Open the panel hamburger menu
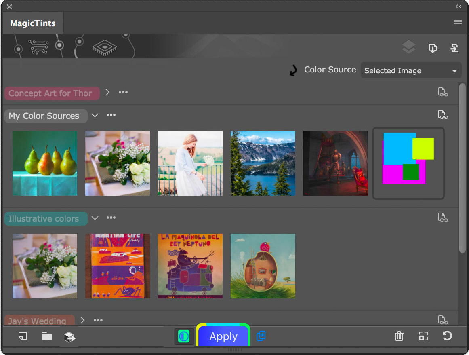 (x=457, y=23)
